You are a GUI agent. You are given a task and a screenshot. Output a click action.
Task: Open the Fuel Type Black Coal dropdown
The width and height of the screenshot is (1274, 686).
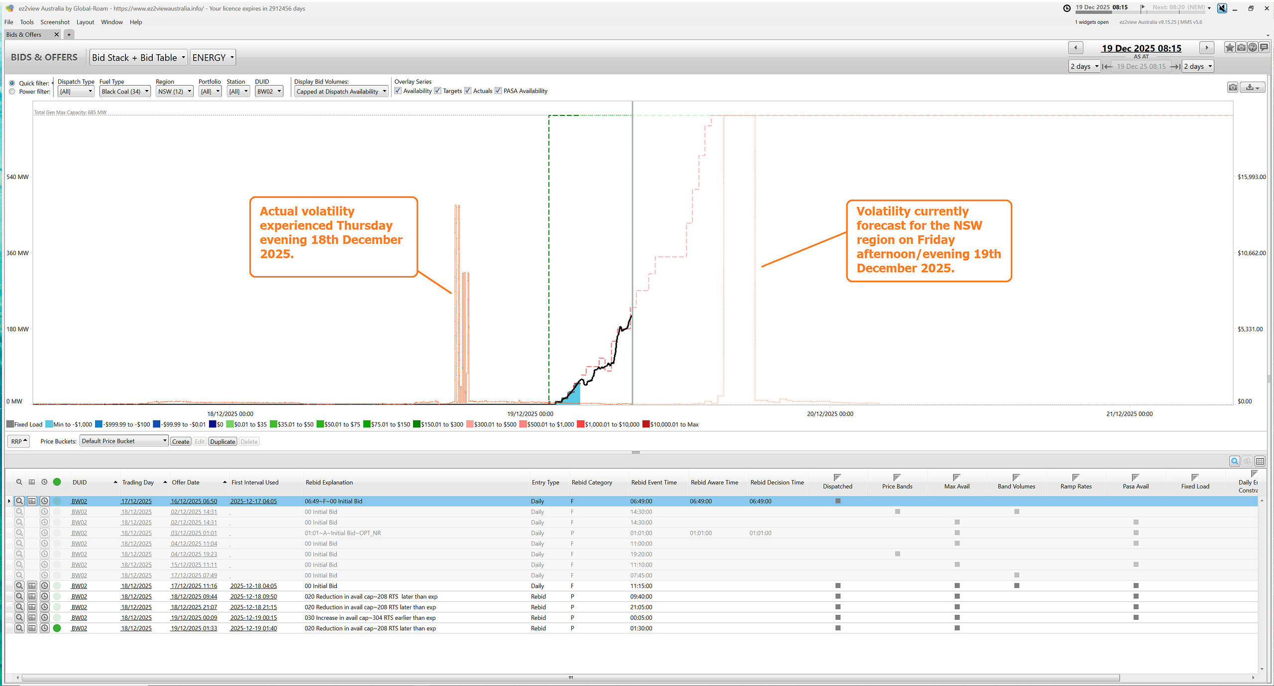pos(125,92)
